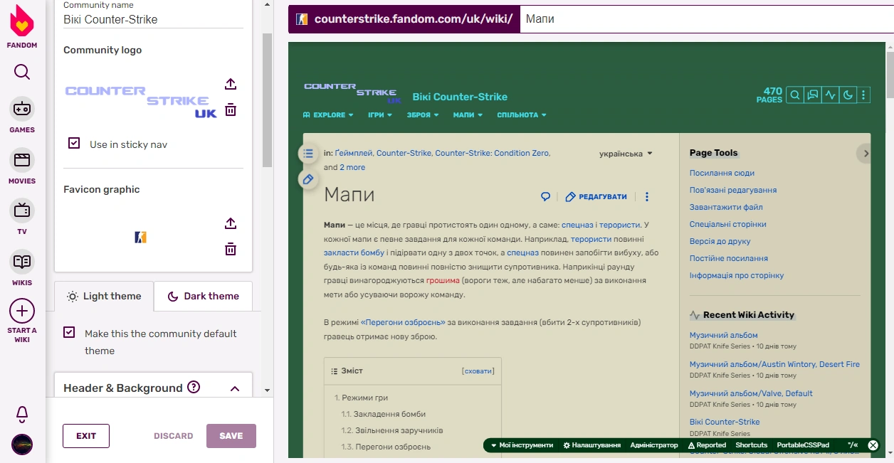Click the DISCARD button
Screen dimensions: 894x463
(x=174, y=436)
